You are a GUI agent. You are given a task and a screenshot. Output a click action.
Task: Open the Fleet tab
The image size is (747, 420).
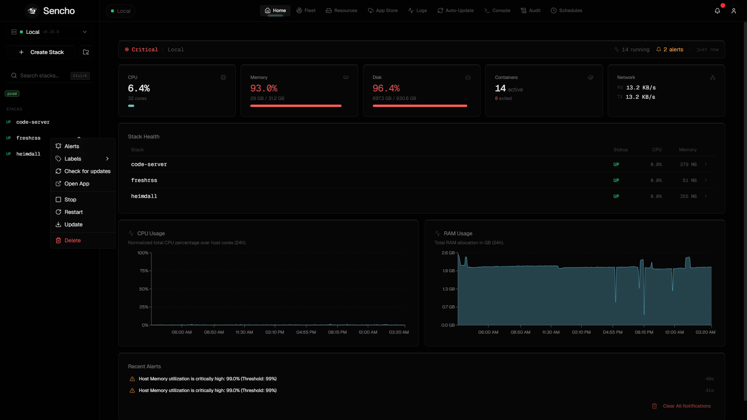306,10
